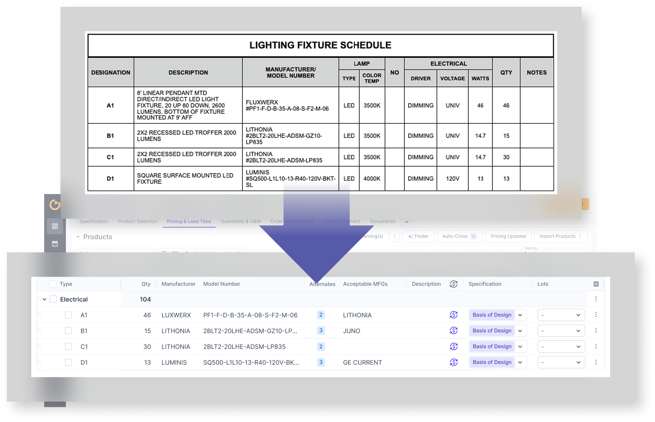Open more options for Electrical group row
Image resolution: width=655 pixels, height=422 pixels.
tap(596, 299)
